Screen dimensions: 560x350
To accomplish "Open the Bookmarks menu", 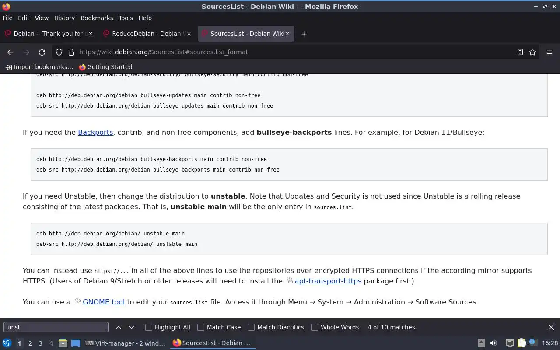I will pyautogui.click(x=97, y=18).
